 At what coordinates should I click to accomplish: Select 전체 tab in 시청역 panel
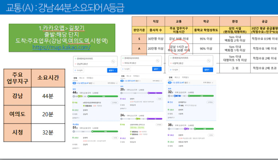coord(170,78)
